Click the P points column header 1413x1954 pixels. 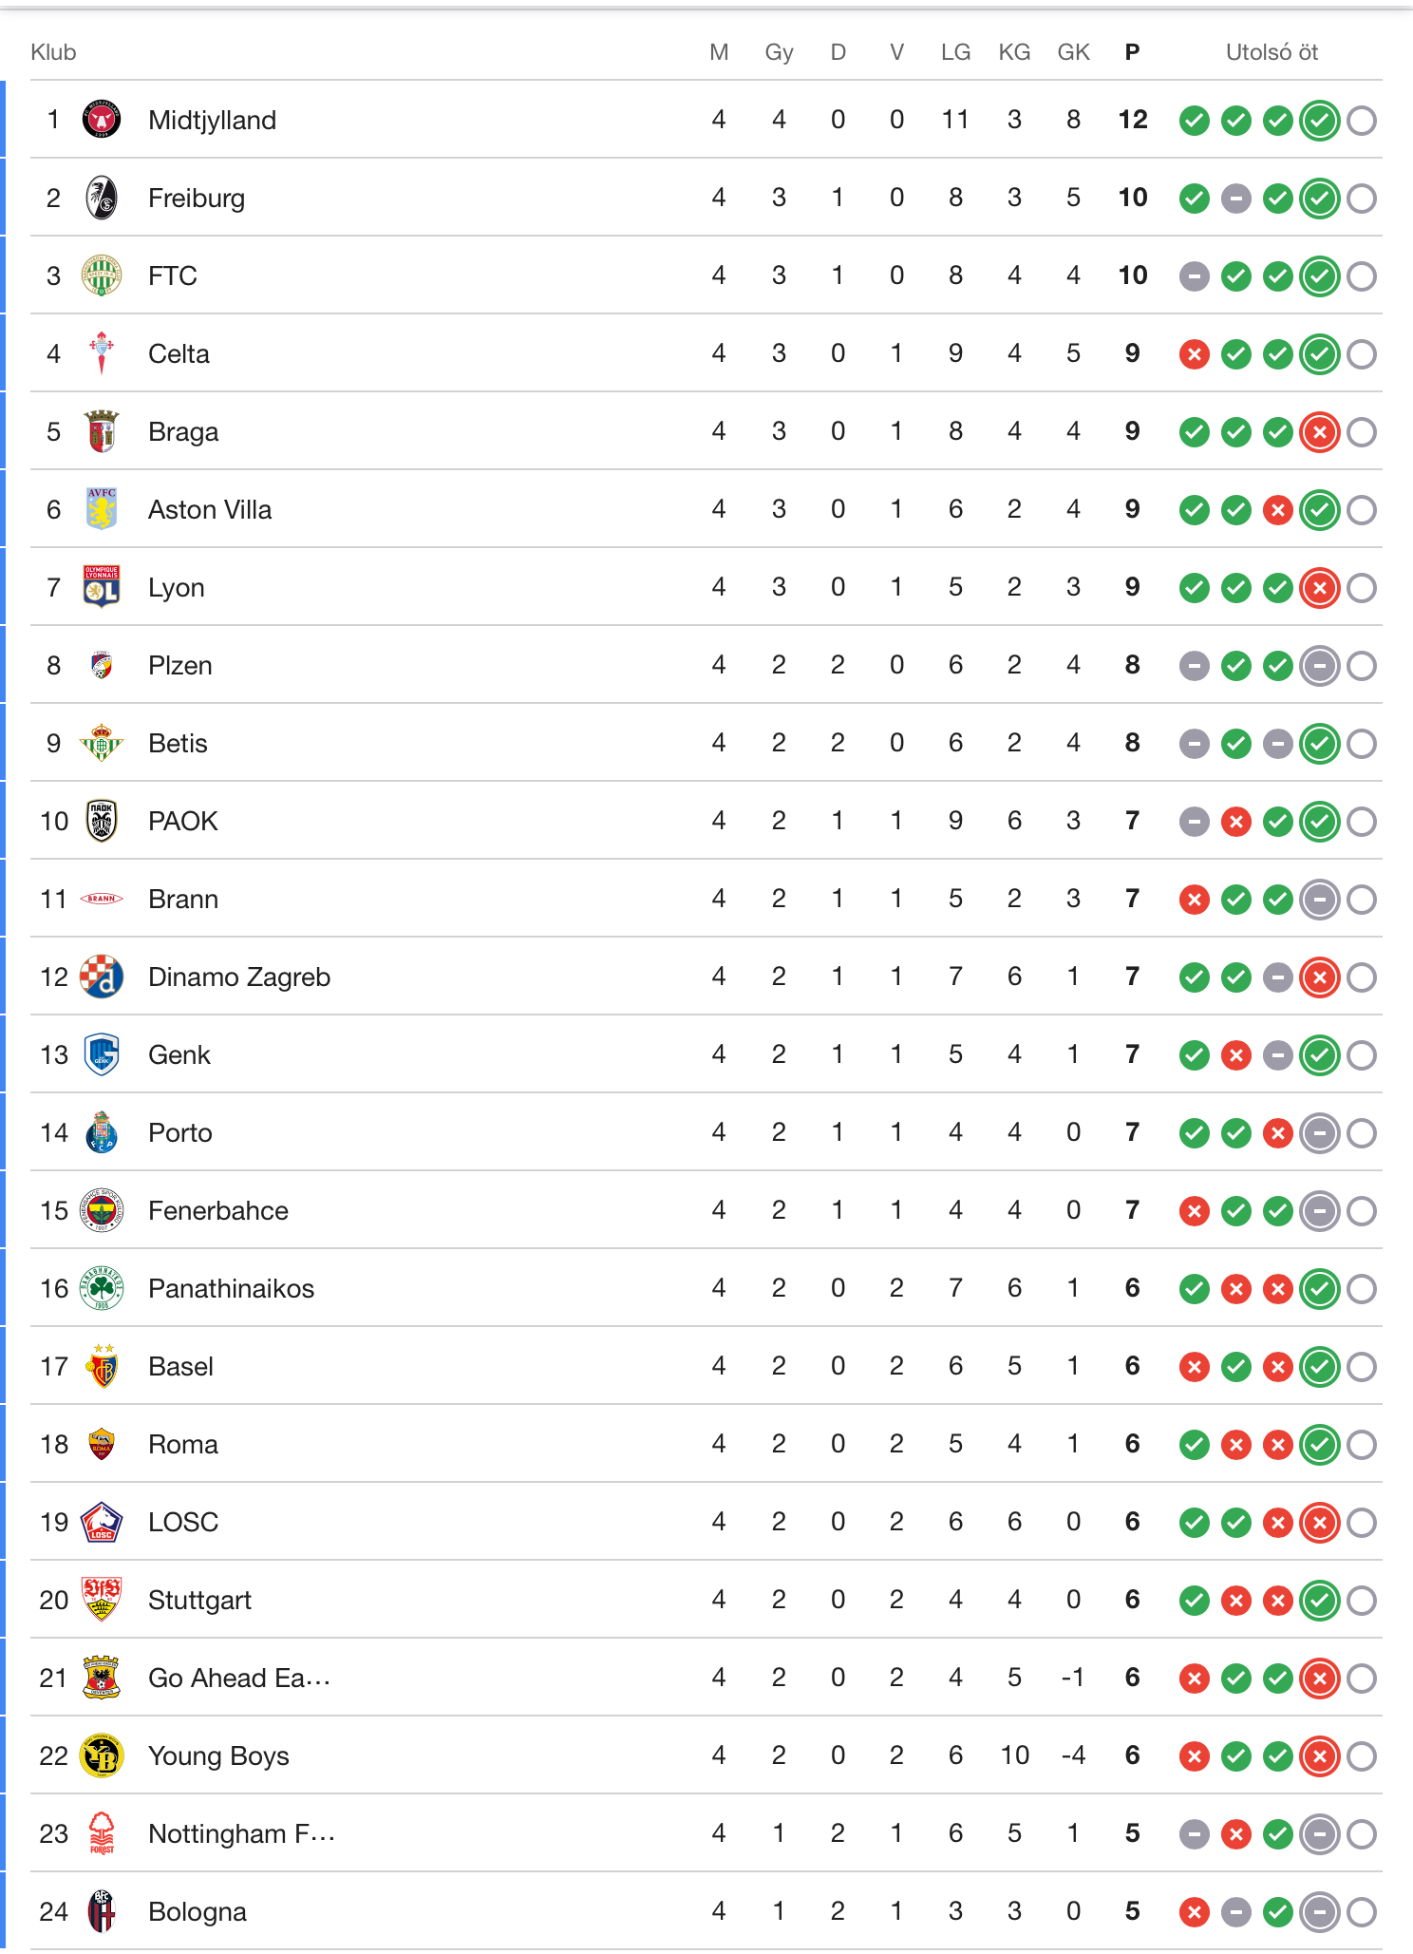point(1132,52)
